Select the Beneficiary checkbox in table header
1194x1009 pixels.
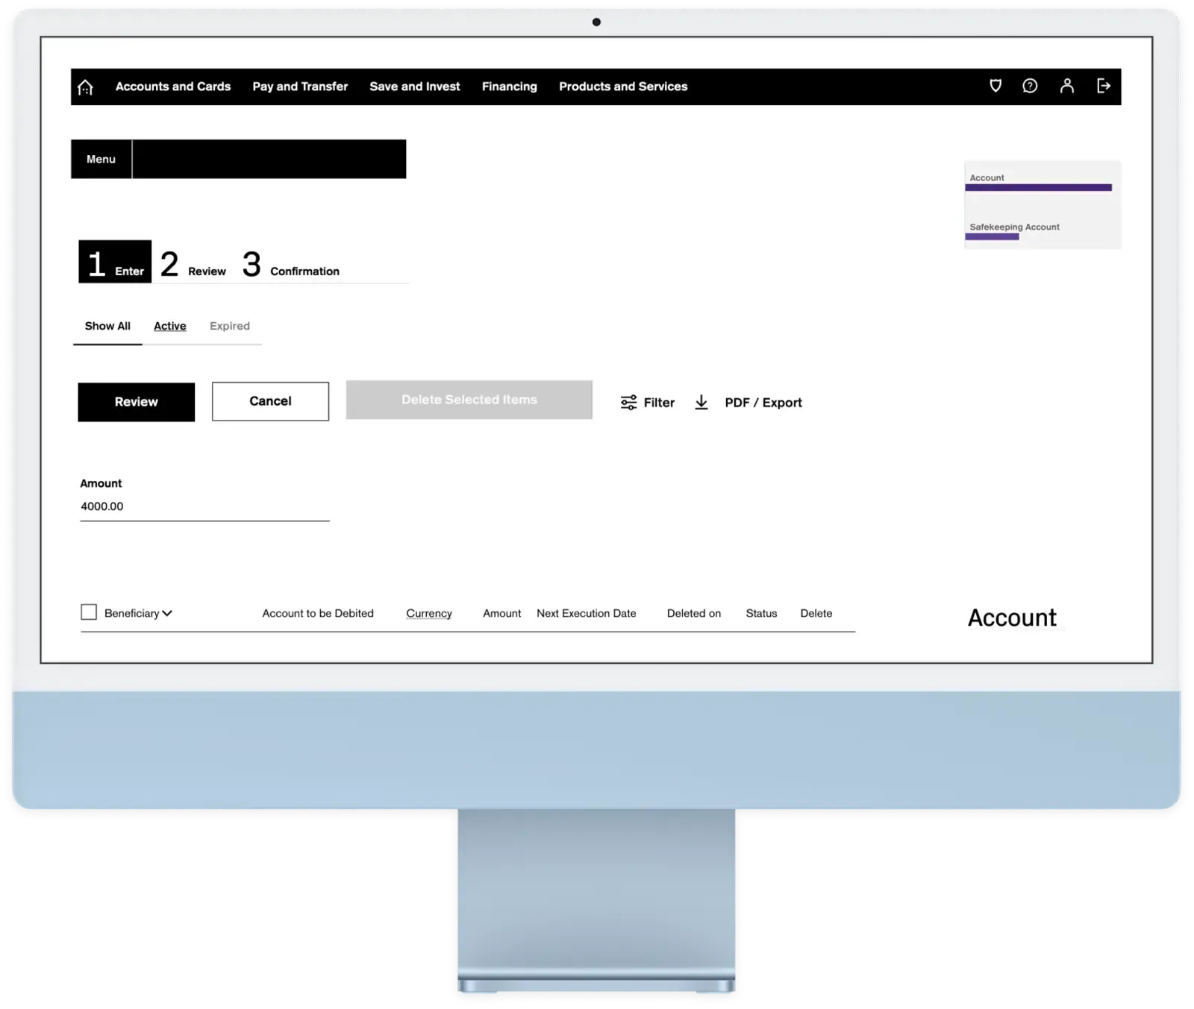pyautogui.click(x=89, y=612)
